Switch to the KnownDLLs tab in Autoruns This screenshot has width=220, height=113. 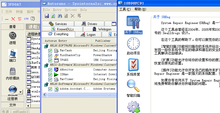[62, 29]
